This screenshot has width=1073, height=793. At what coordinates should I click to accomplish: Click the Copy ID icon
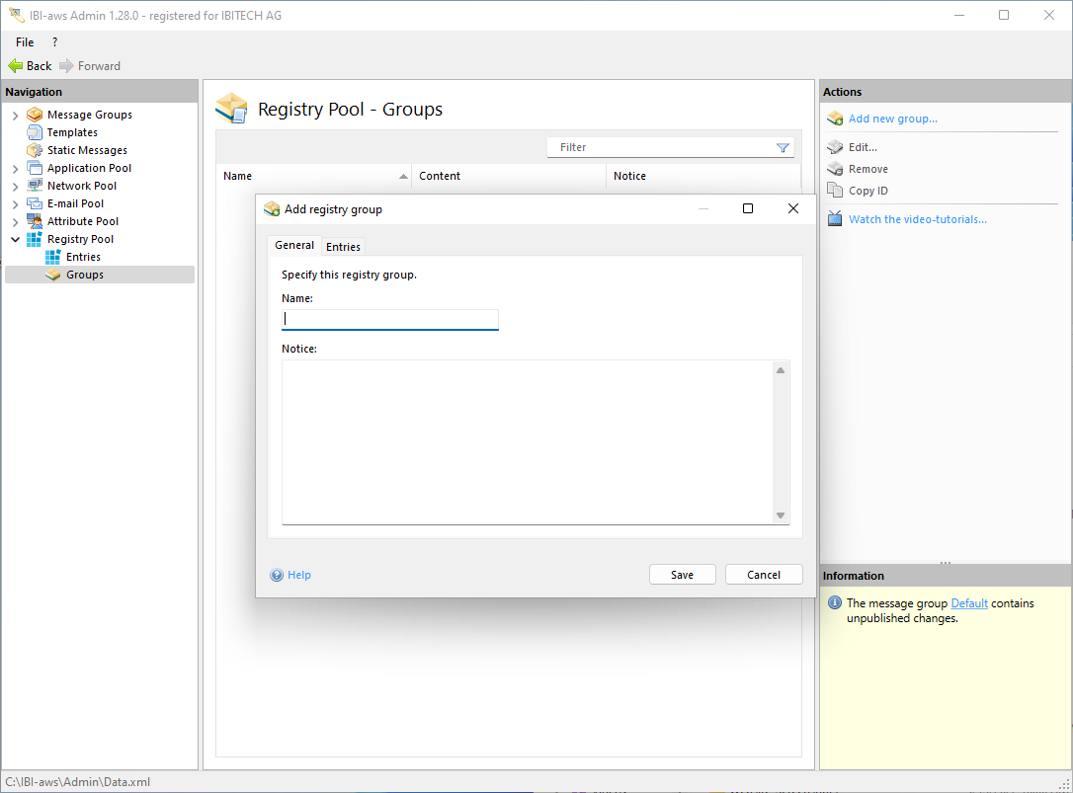coord(835,191)
